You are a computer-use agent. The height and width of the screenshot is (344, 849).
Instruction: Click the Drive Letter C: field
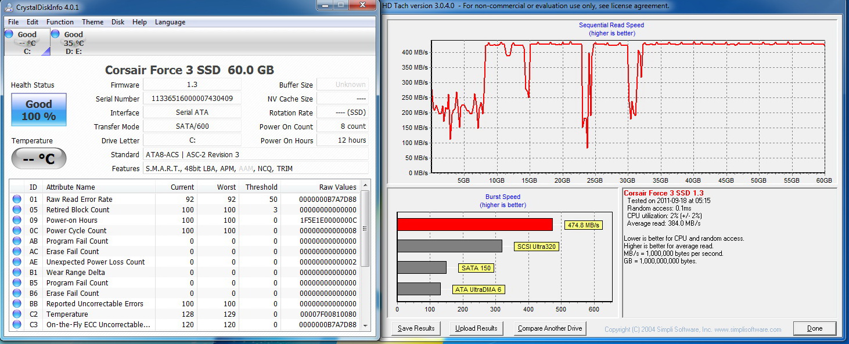pyautogui.click(x=192, y=140)
